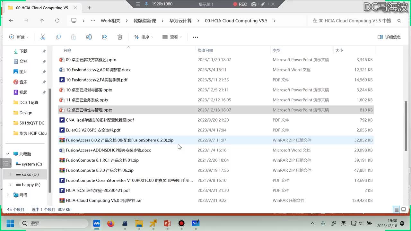Viewport: 411px width, 231px height.
Task: Go up one folder level arrow
Action: [x=42, y=21]
